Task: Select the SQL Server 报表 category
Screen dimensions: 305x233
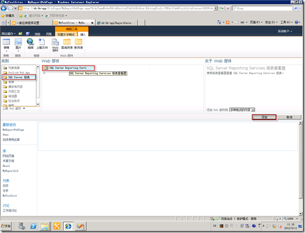Action: point(19,77)
